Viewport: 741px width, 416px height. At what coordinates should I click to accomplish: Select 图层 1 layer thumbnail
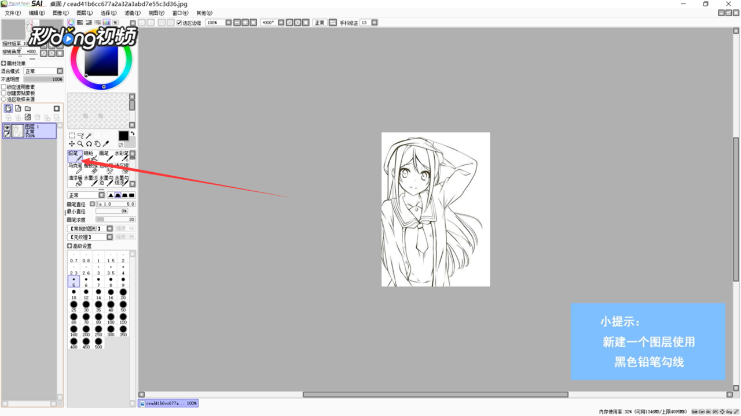[x=17, y=131]
